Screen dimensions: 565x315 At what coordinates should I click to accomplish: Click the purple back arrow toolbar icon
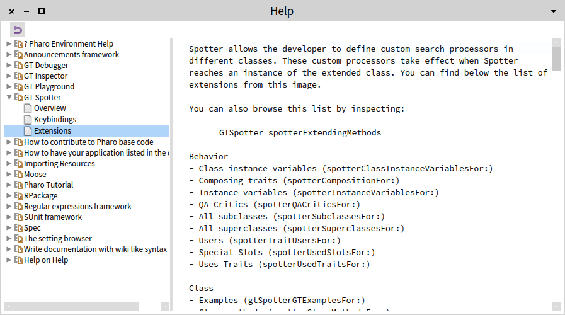[17, 30]
